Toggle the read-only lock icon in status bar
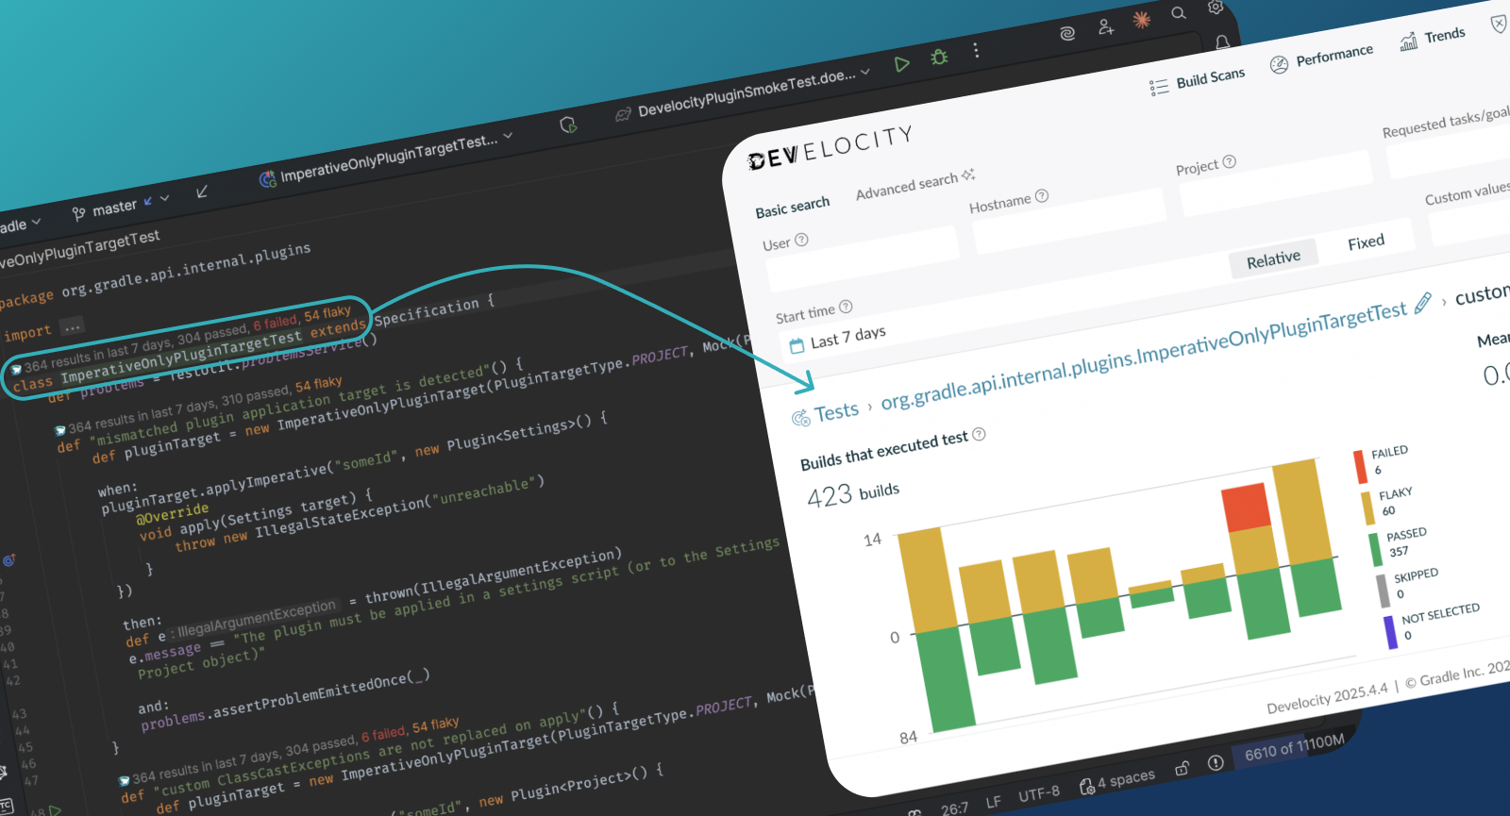Screen dimensions: 1510x816 tap(1182, 769)
